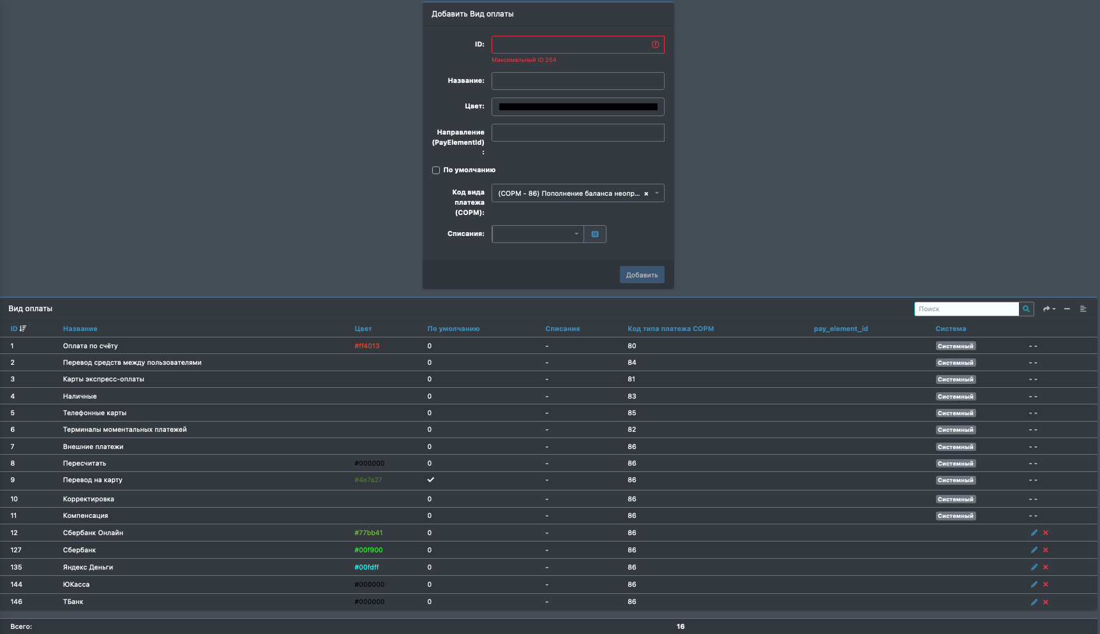Delete the Яндекс Деньги row
The height and width of the screenshot is (634, 1100).
pos(1046,567)
